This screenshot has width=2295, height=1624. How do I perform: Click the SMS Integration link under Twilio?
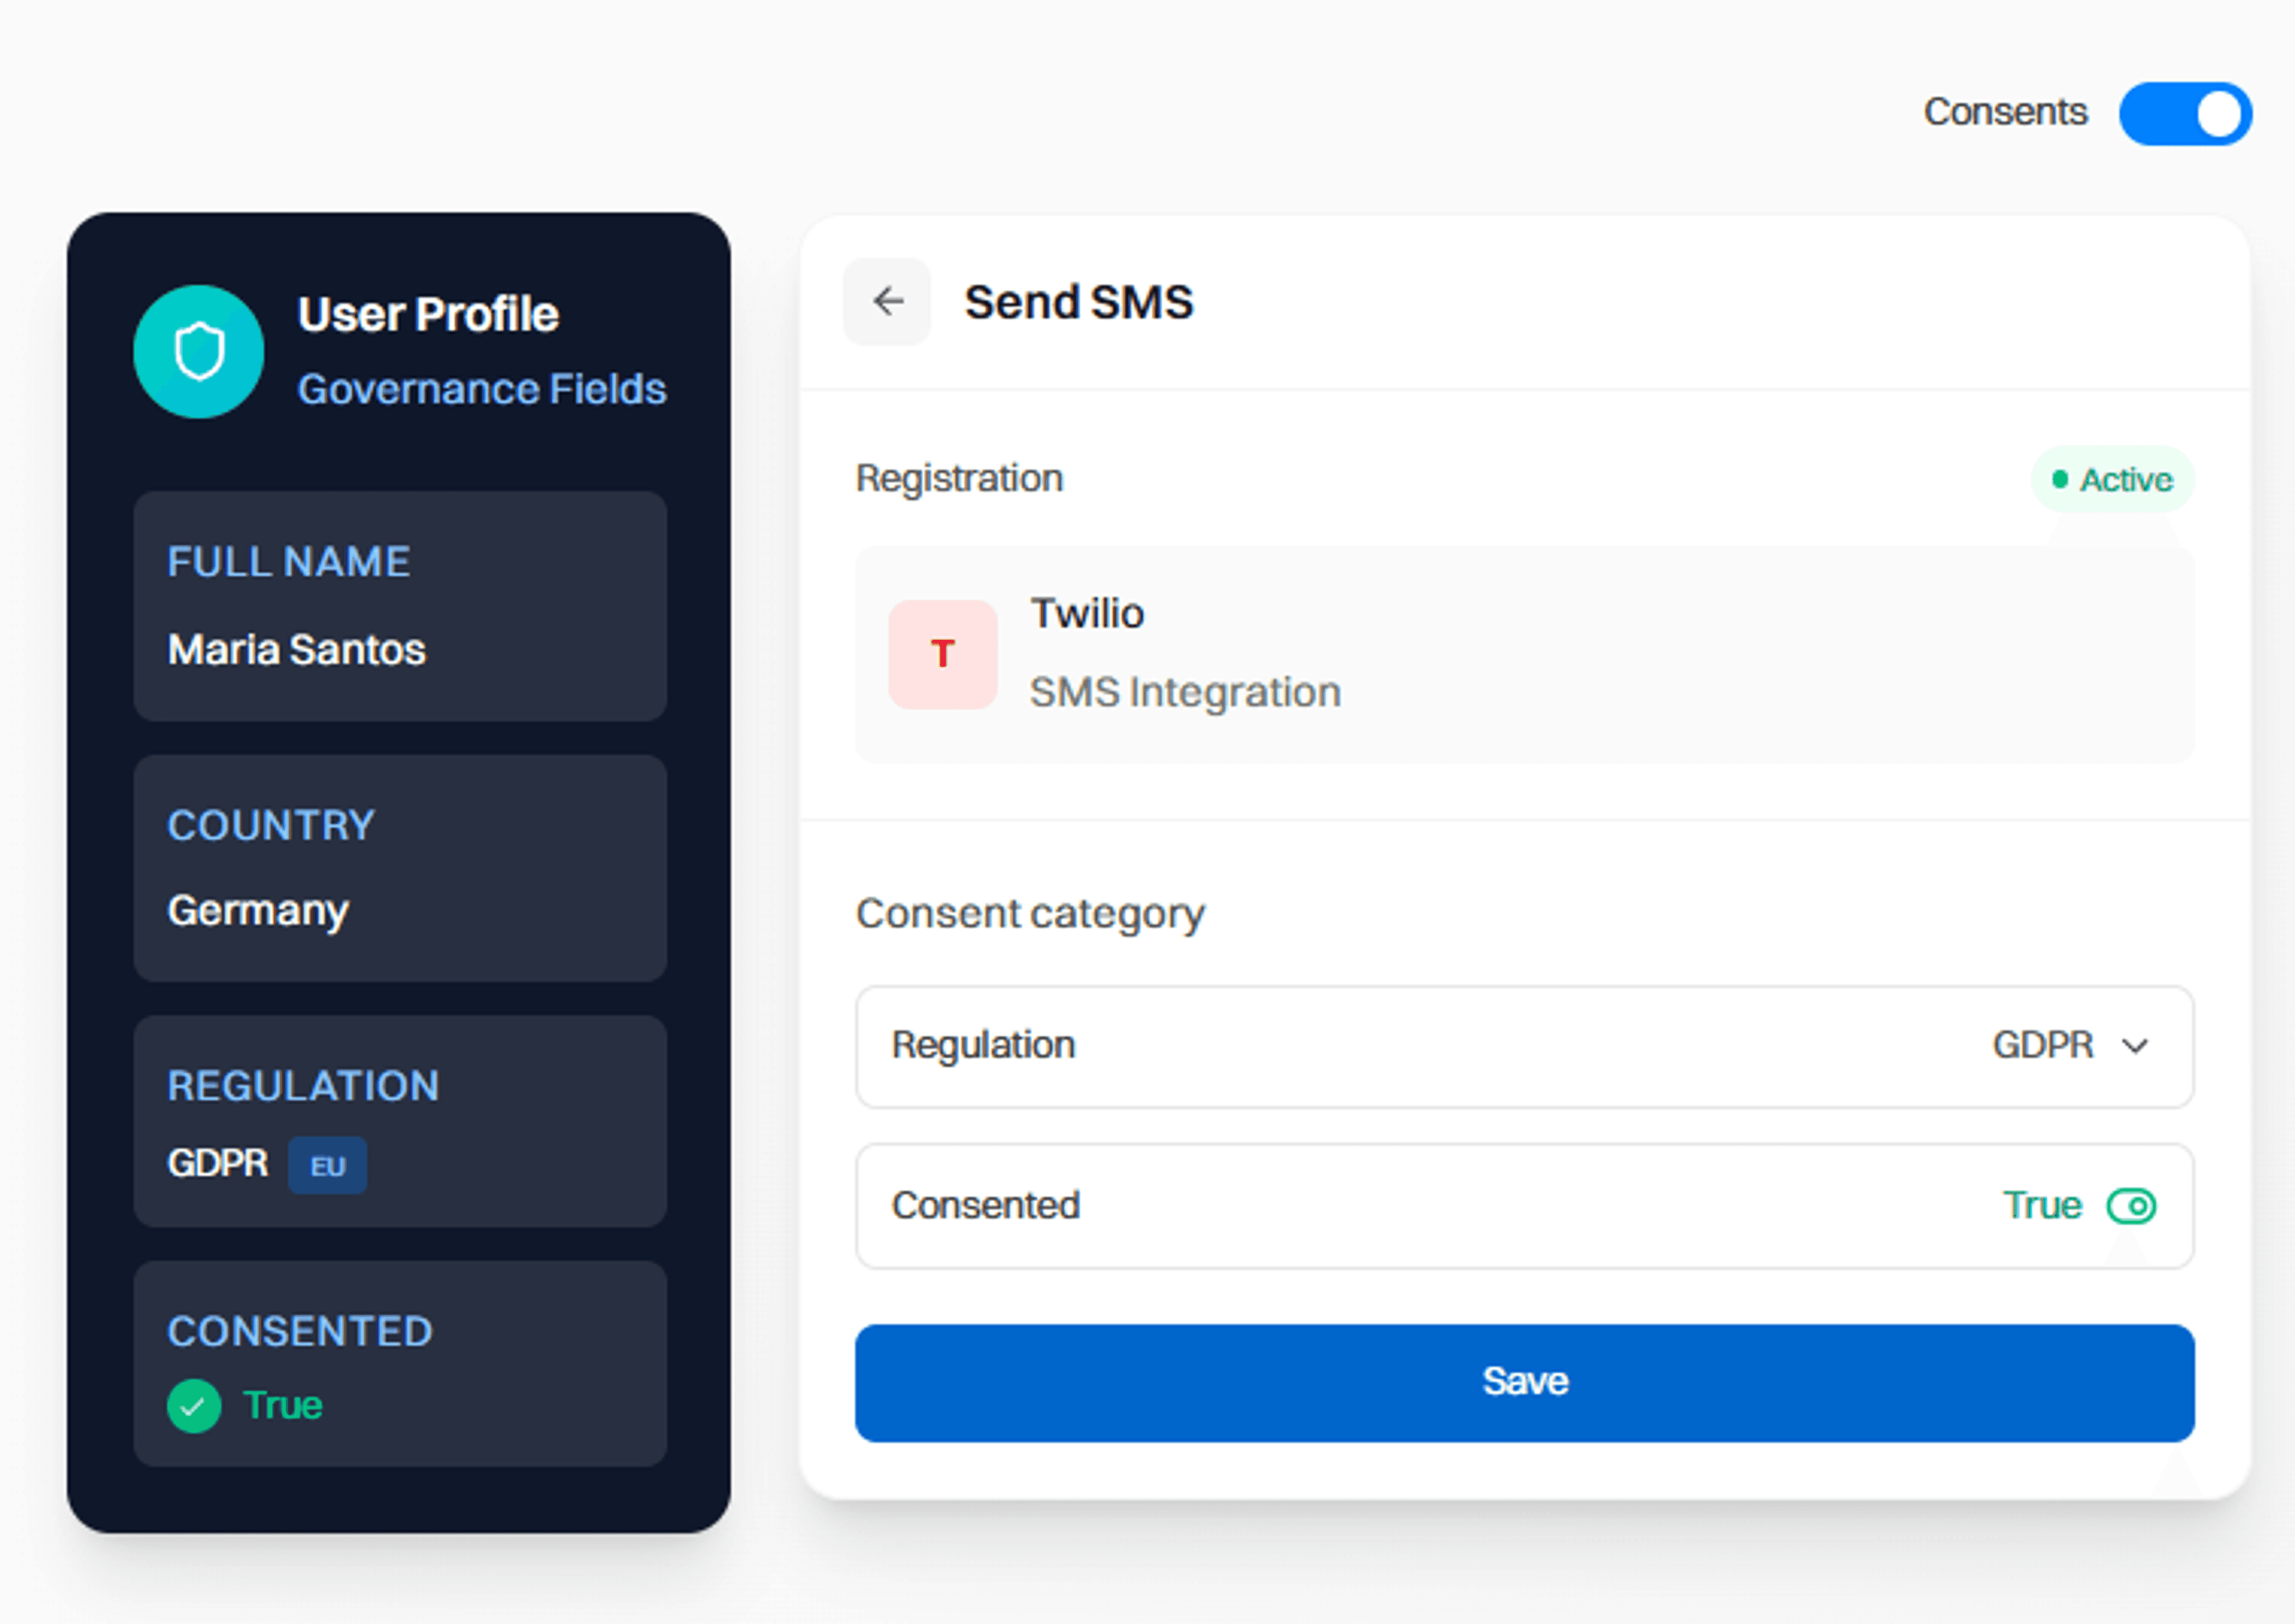pos(1185,691)
